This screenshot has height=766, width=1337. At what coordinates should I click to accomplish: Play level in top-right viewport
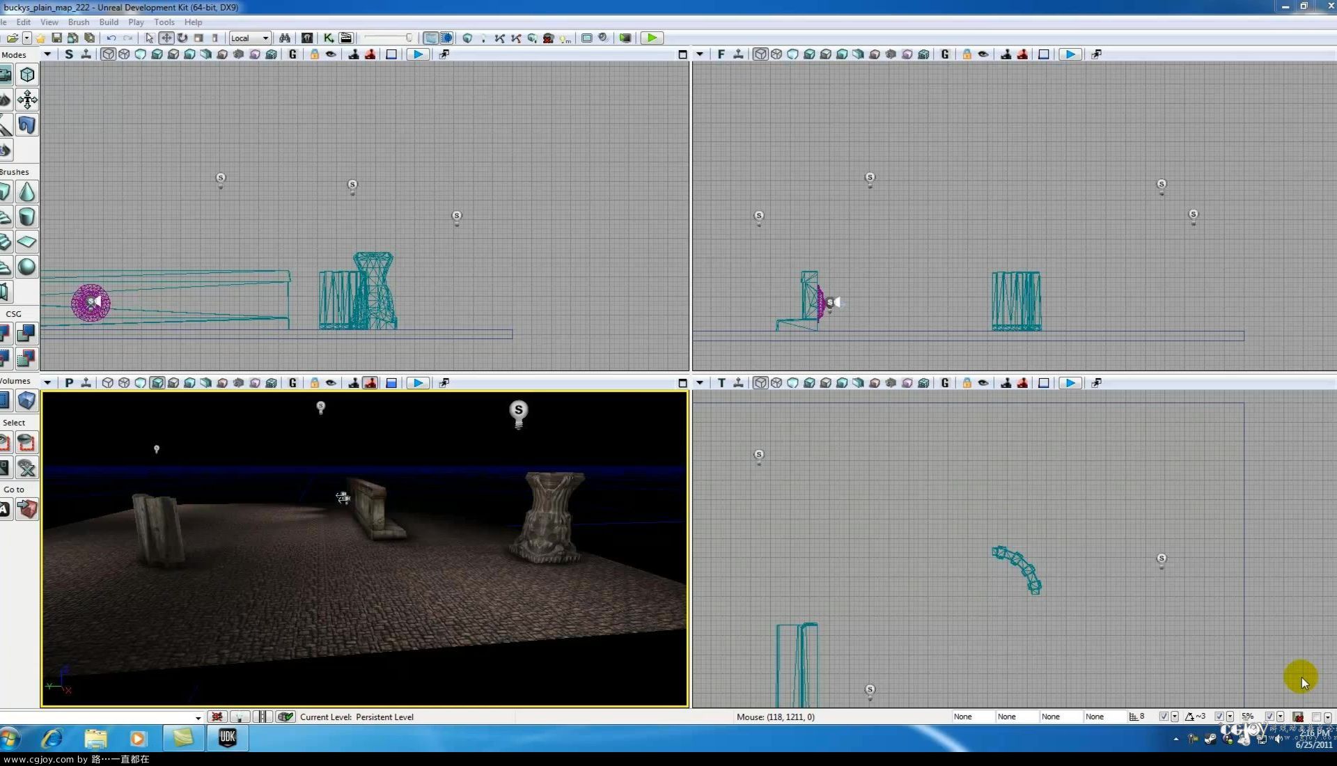tap(1070, 54)
